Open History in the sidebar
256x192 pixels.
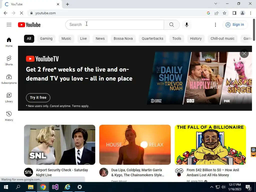[x=9, y=116]
